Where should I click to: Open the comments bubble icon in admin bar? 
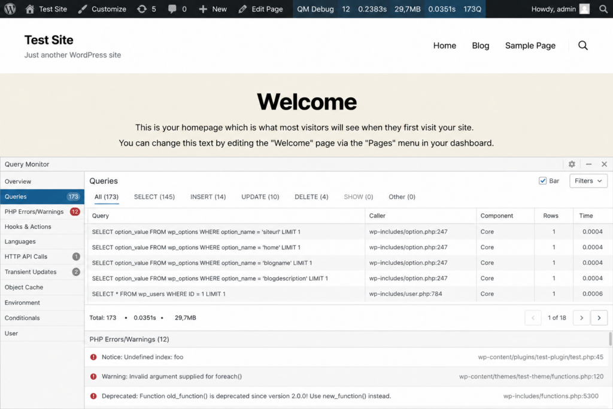click(172, 8)
